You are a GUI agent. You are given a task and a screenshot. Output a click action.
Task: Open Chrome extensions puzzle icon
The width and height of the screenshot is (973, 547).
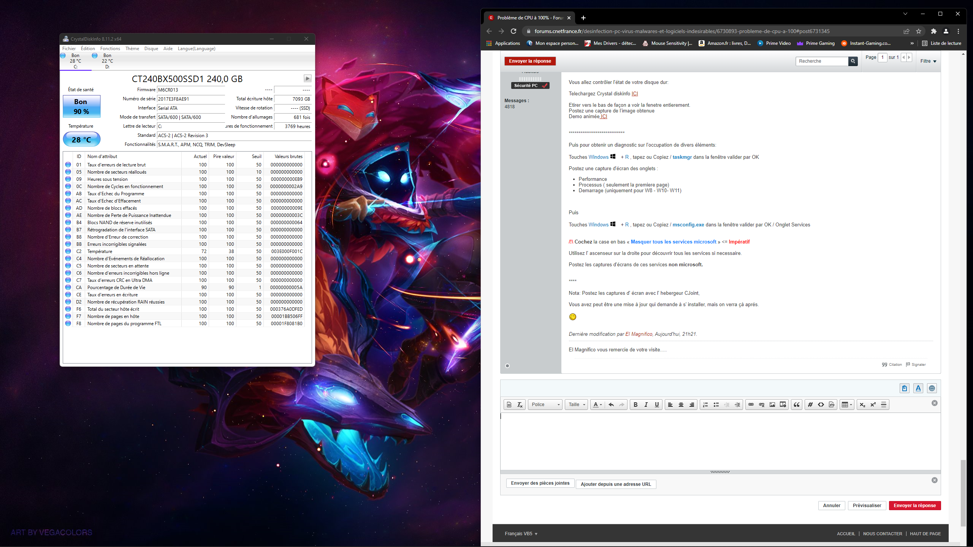pyautogui.click(x=933, y=31)
